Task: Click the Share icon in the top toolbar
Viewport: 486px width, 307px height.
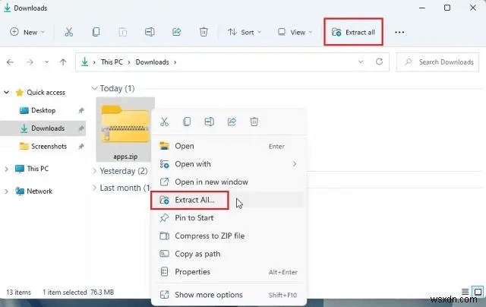Action: (176, 32)
